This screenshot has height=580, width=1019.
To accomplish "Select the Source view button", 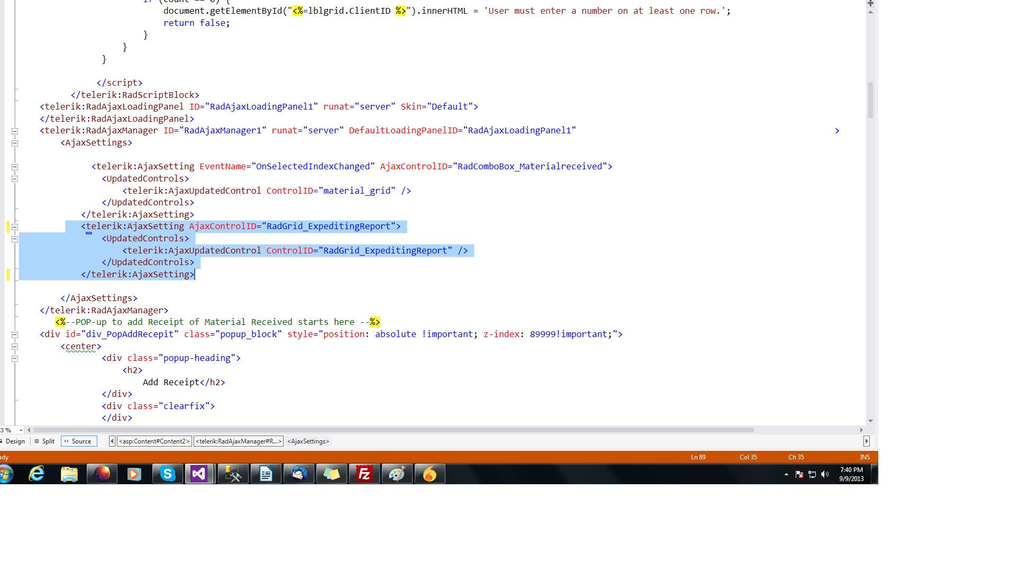I will click(x=79, y=441).
